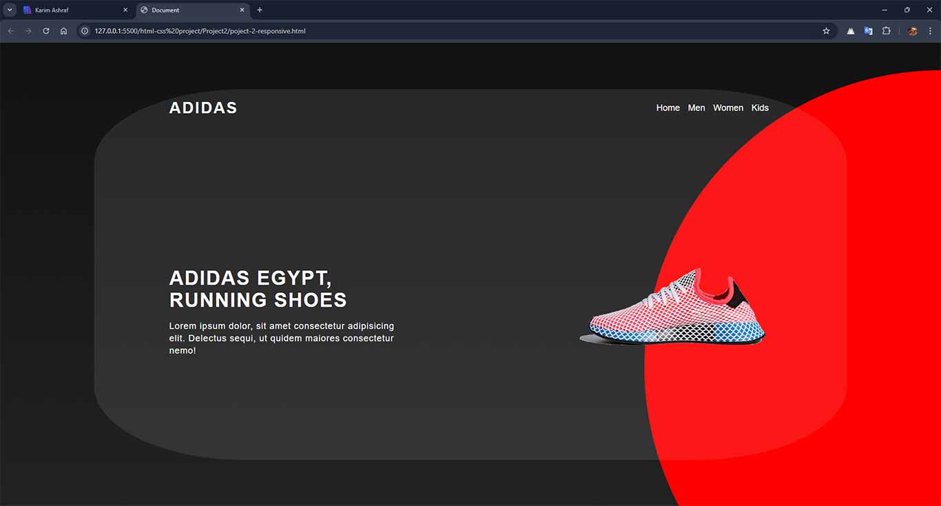Click the running shoe image
The image size is (941, 506).
click(673, 308)
